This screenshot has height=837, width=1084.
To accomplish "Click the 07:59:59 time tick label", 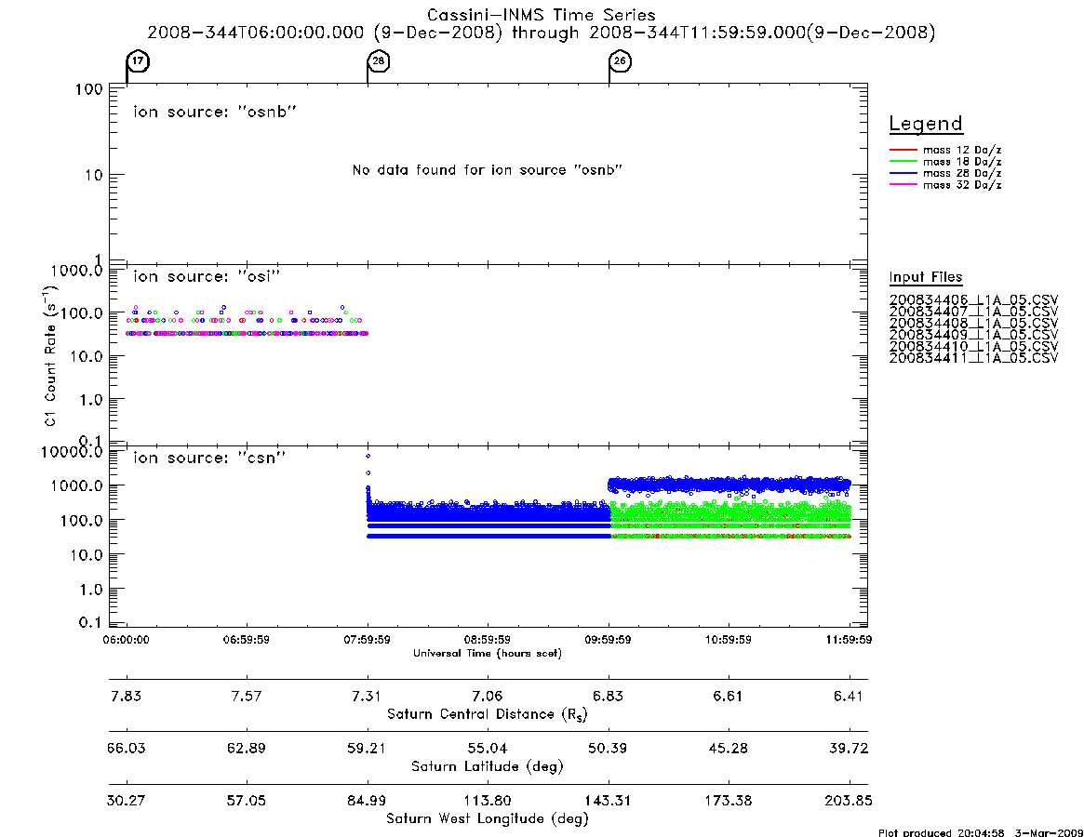I will [x=368, y=640].
